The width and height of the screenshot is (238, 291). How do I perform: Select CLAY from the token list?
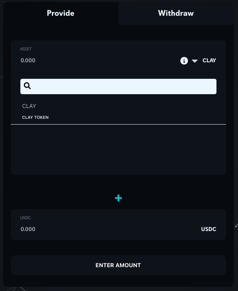pyautogui.click(x=29, y=106)
